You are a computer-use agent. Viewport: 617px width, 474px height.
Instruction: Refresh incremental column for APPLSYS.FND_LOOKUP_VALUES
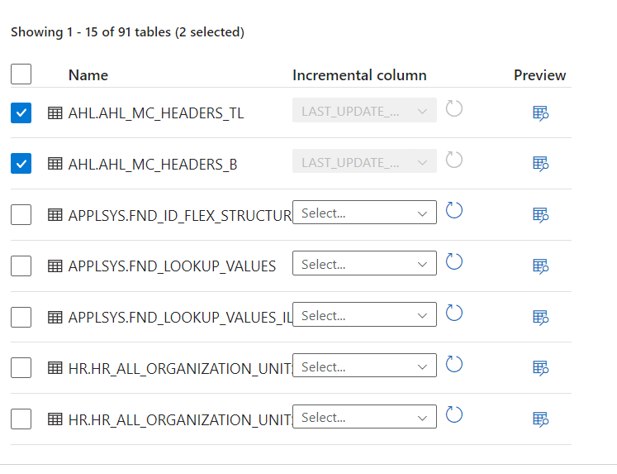click(x=453, y=262)
